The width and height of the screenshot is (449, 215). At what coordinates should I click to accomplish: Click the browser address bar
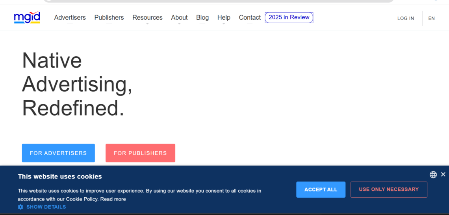pyautogui.click(x=219, y=1)
